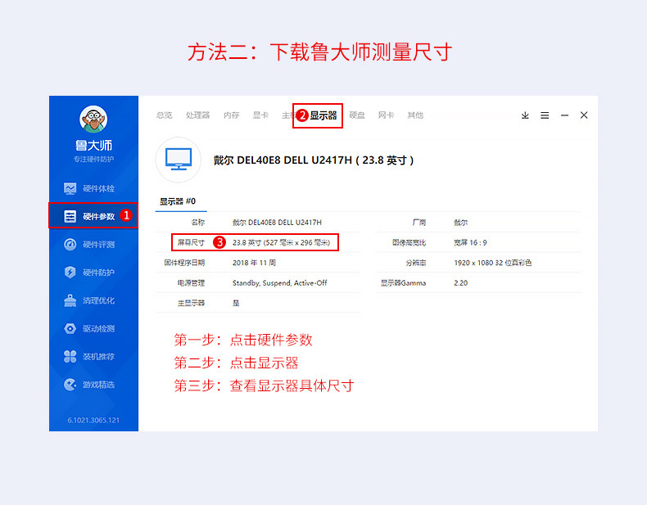647x505 pixels.
Task: Select the 显示器 #0 sub-tab
Action: (178, 201)
